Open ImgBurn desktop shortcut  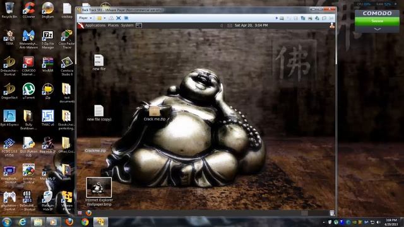tap(48, 10)
